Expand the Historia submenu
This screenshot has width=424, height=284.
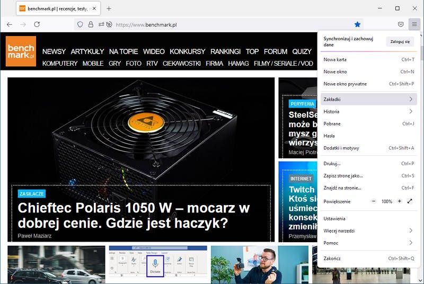coord(368,112)
